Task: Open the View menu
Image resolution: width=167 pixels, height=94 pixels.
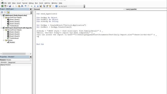Action: pyautogui.click(x=14, y=3)
